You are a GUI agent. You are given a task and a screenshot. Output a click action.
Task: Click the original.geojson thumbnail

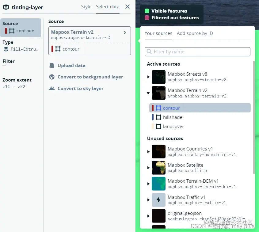point(158,216)
